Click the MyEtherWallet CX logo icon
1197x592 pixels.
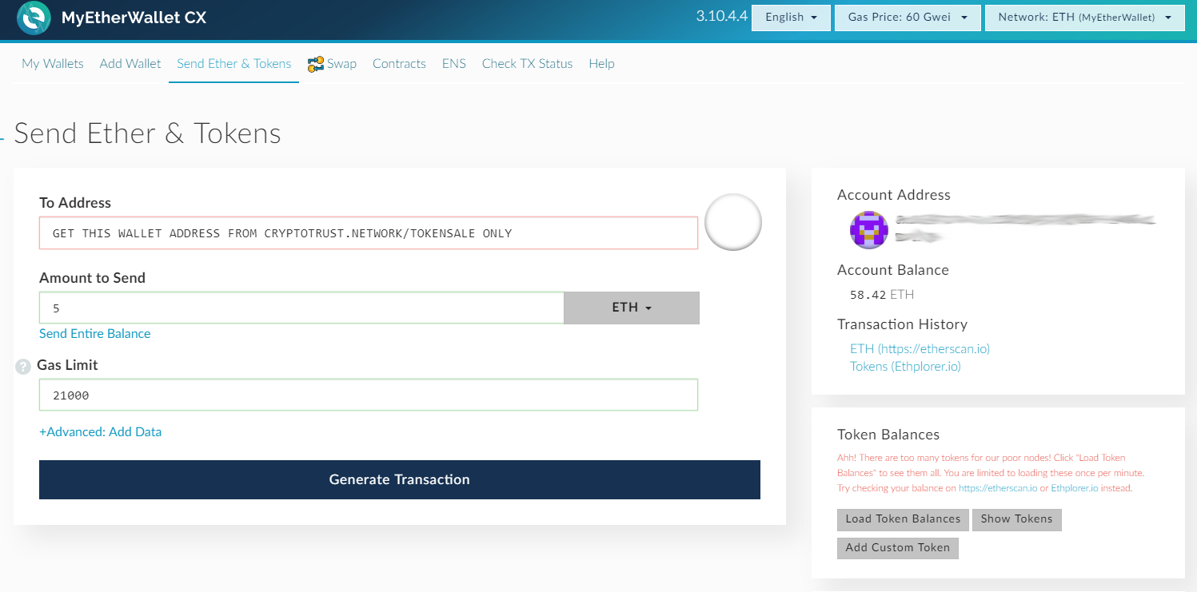point(34,18)
